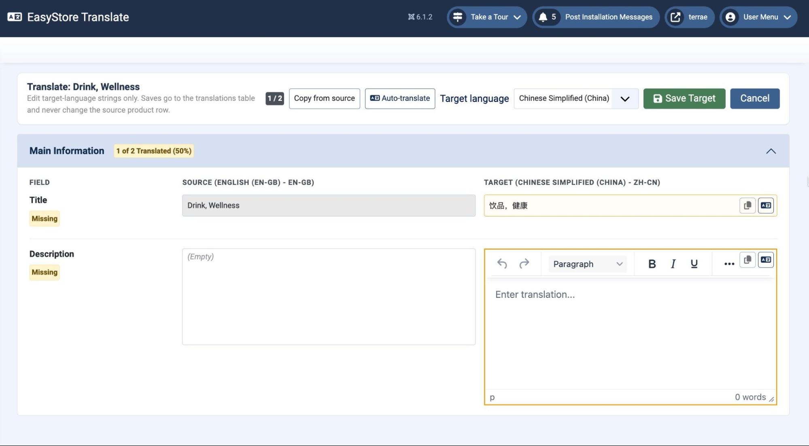Click the undo arrow in the description editor
The image size is (809, 446).
502,264
